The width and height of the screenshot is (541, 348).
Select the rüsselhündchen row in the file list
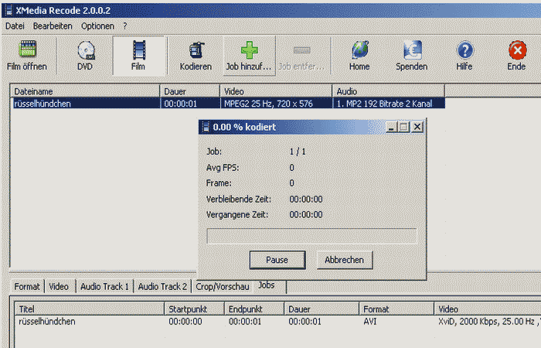(85, 103)
